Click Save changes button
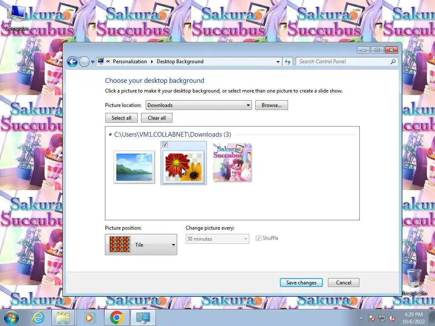 pos(301,282)
